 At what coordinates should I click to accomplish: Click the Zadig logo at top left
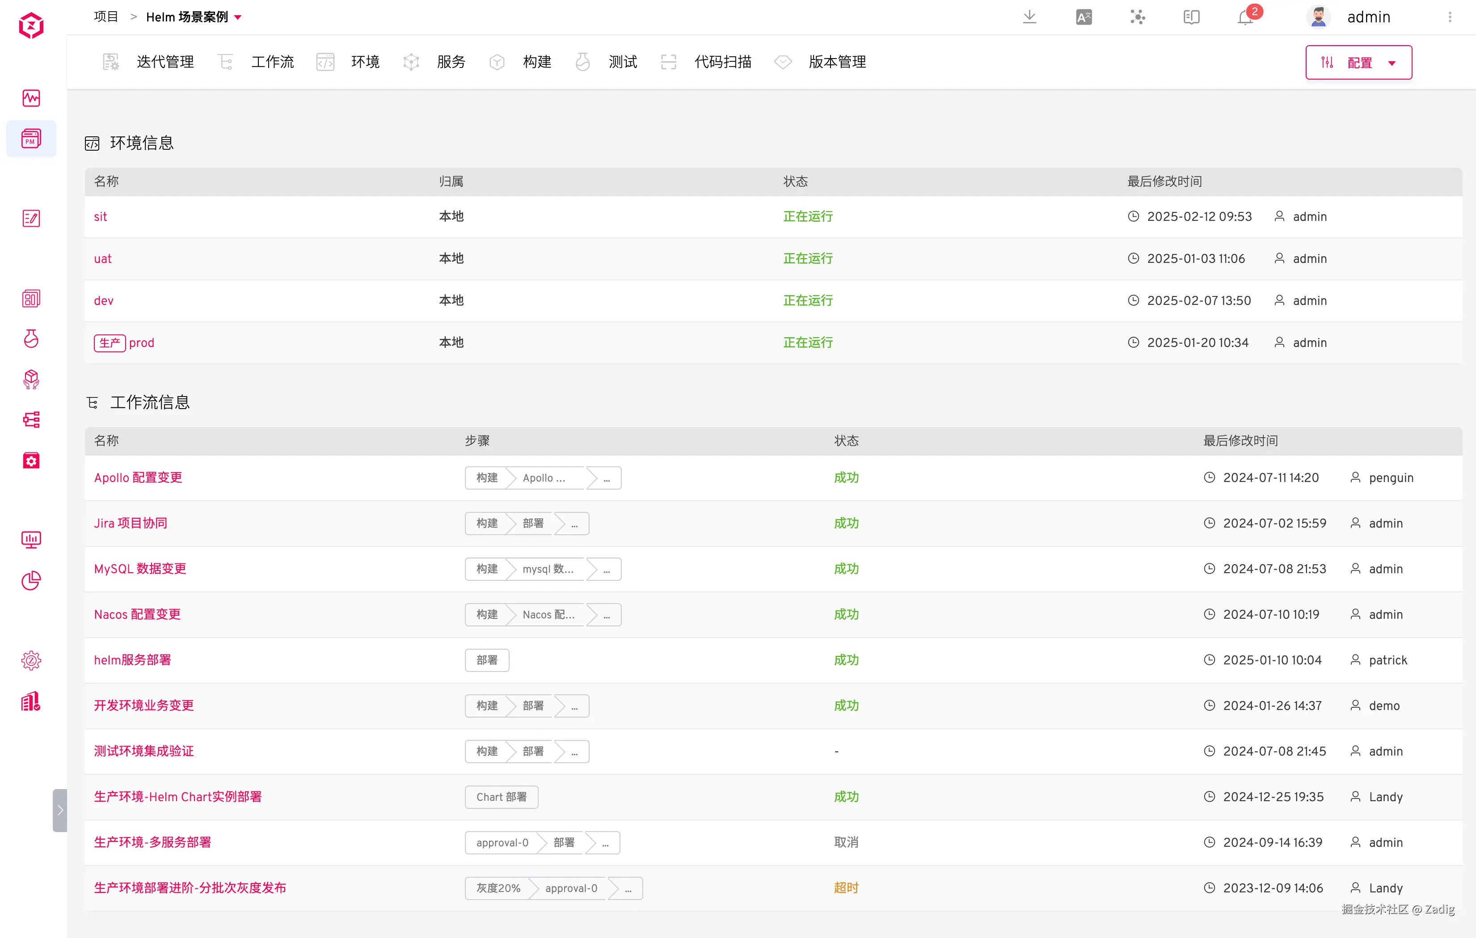click(x=31, y=26)
